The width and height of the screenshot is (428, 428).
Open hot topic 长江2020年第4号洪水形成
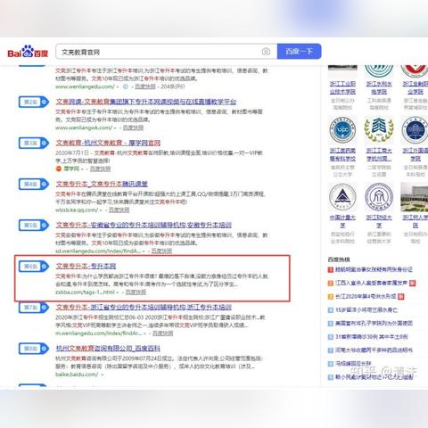tap(366, 296)
